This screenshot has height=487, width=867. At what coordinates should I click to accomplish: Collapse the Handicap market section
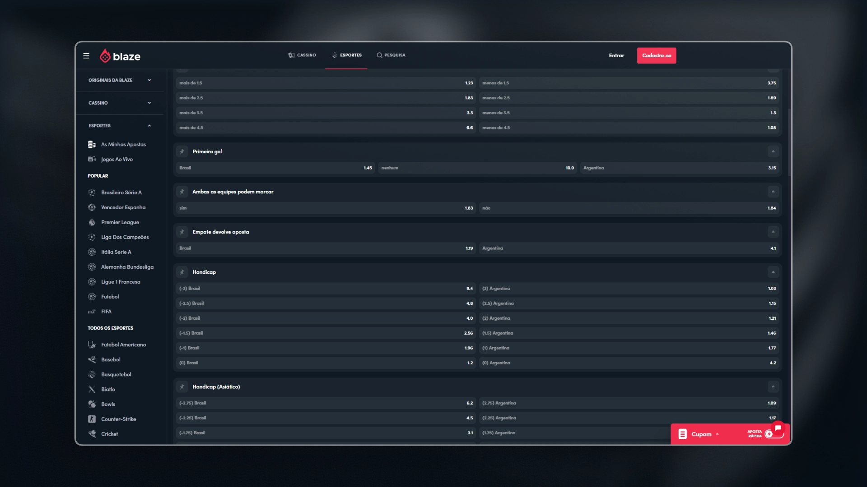pos(773,272)
